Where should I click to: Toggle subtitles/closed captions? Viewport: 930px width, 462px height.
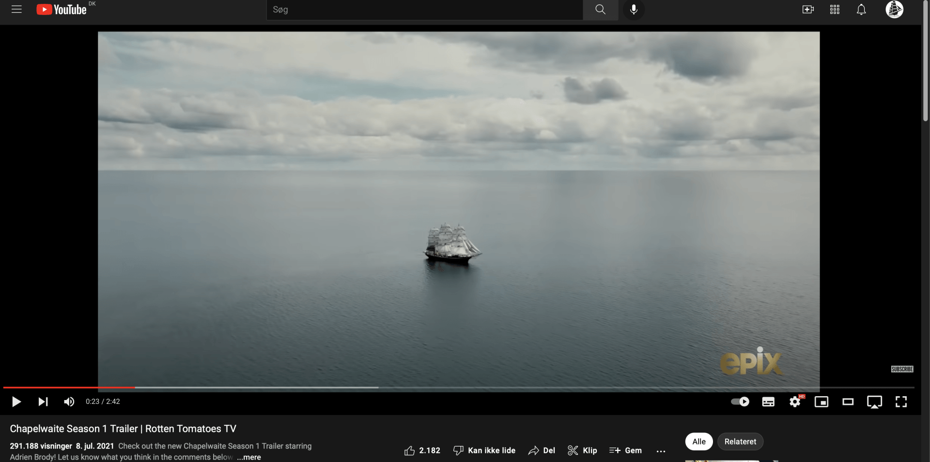(768, 401)
